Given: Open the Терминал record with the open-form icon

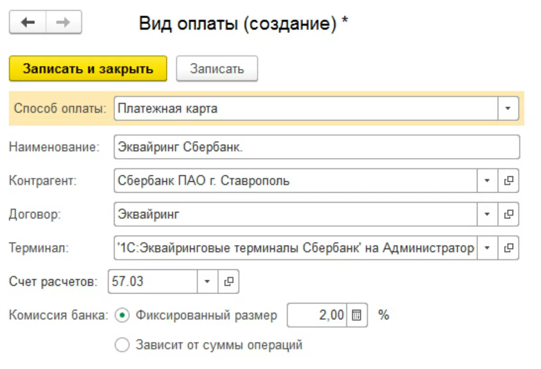Looking at the screenshot, I should click(x=509, y=248).
